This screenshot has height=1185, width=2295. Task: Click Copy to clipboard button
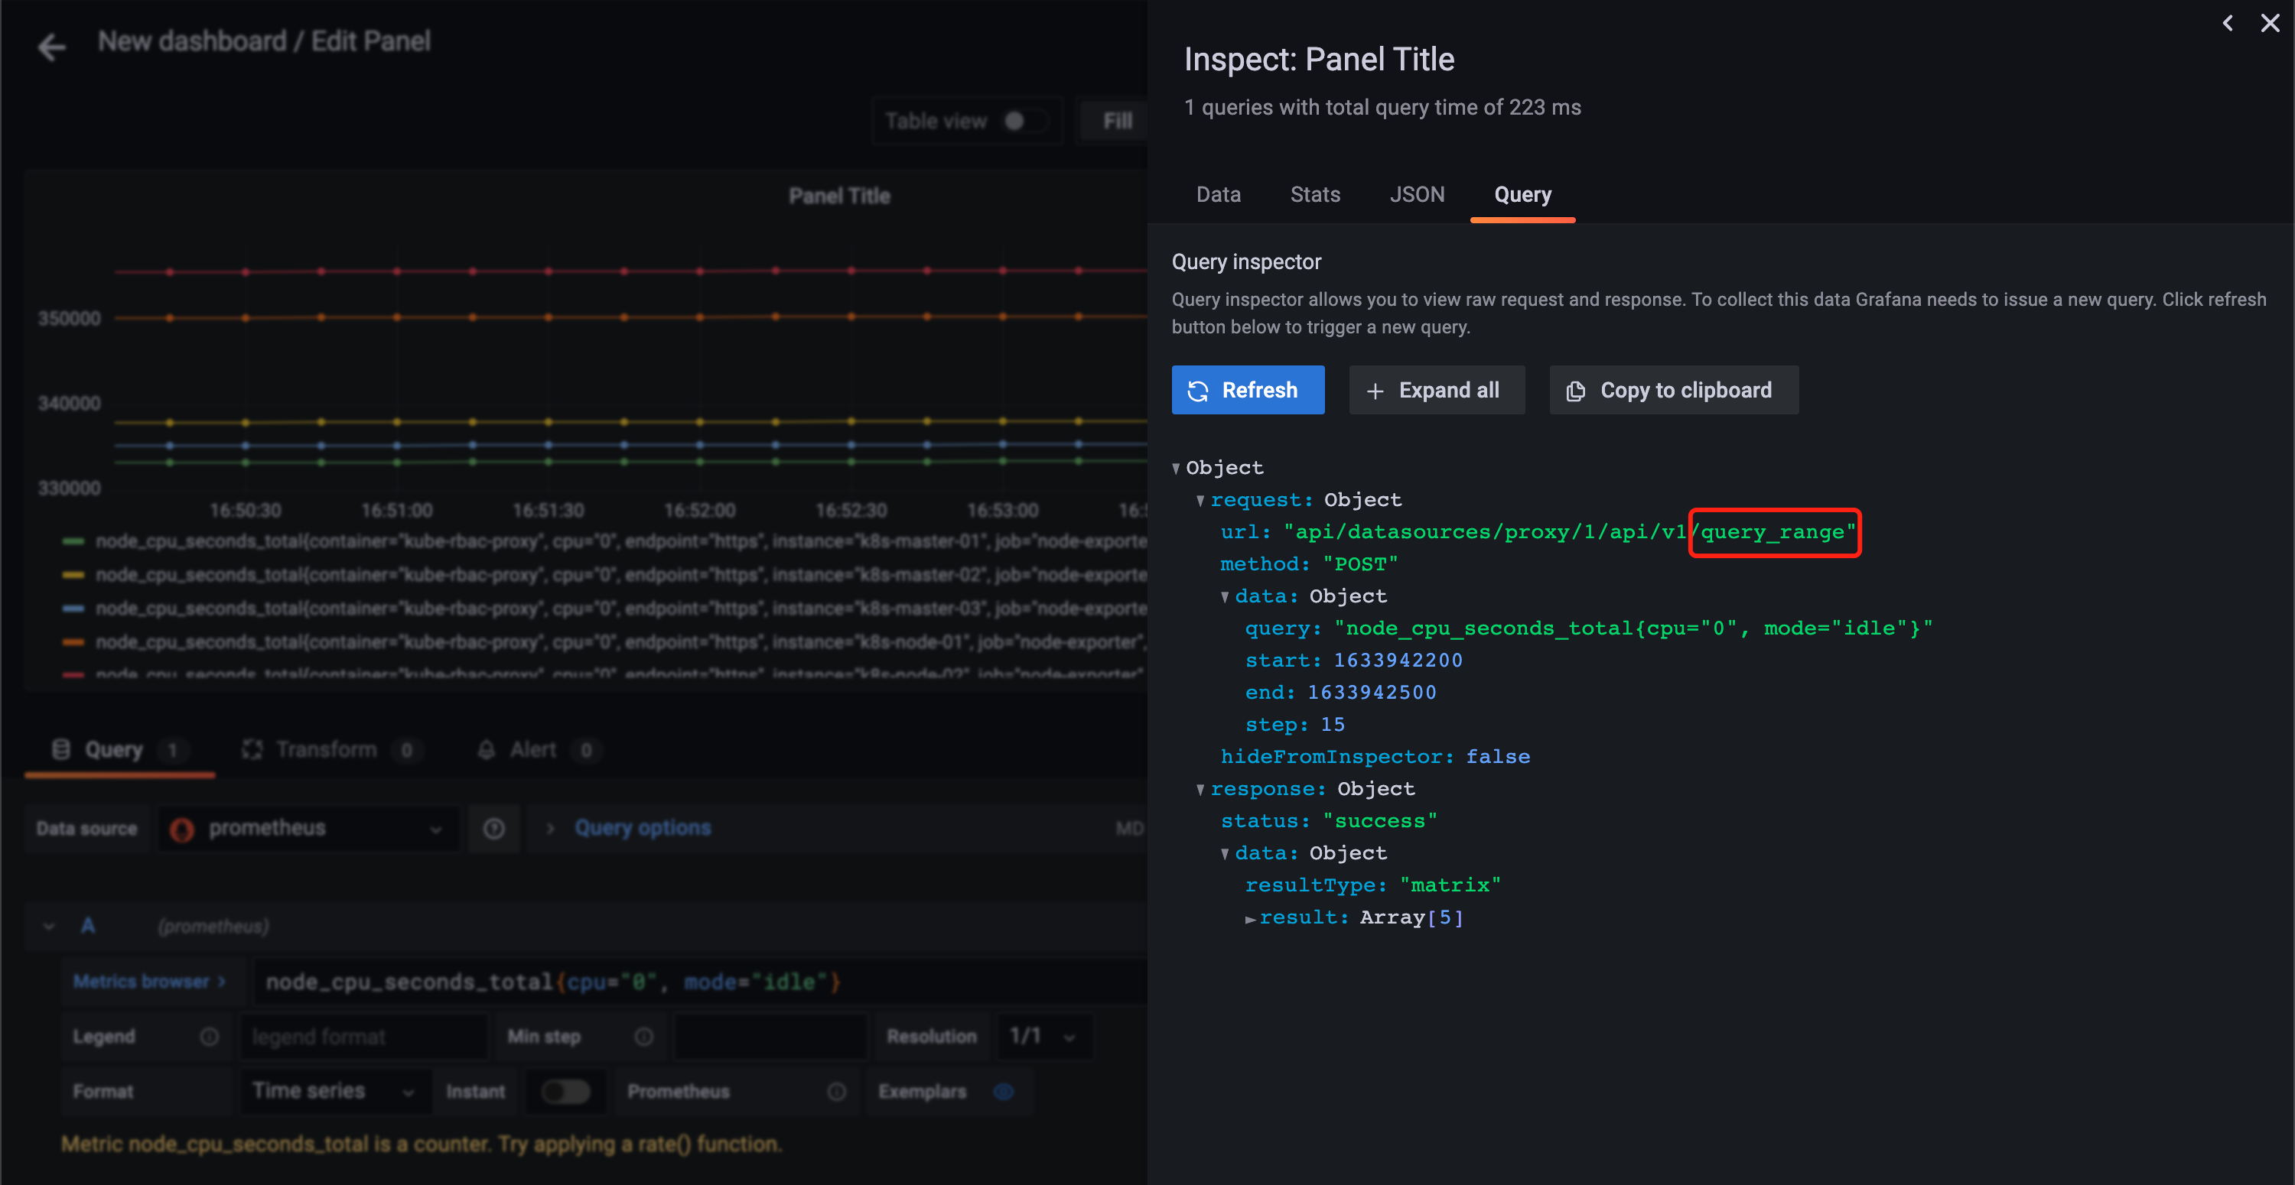1673,390
